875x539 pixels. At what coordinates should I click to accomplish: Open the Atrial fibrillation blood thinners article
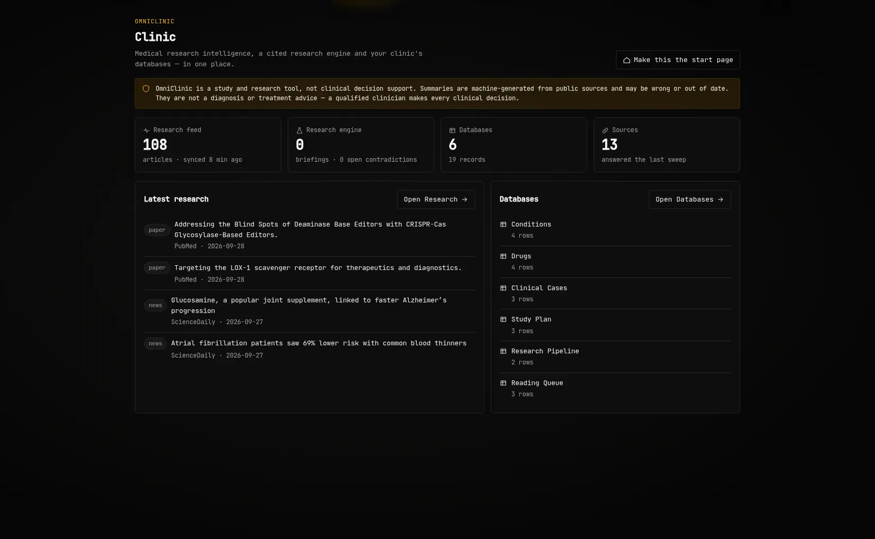(x=310, y=349)
